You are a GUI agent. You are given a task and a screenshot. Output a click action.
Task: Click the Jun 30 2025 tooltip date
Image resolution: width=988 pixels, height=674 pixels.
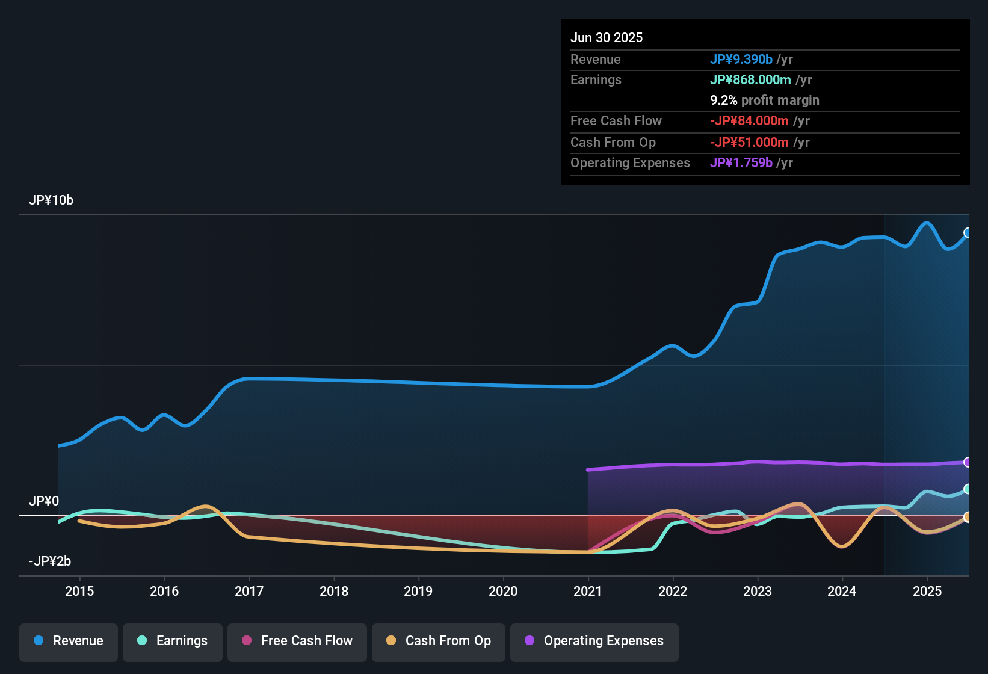[607, 37]
